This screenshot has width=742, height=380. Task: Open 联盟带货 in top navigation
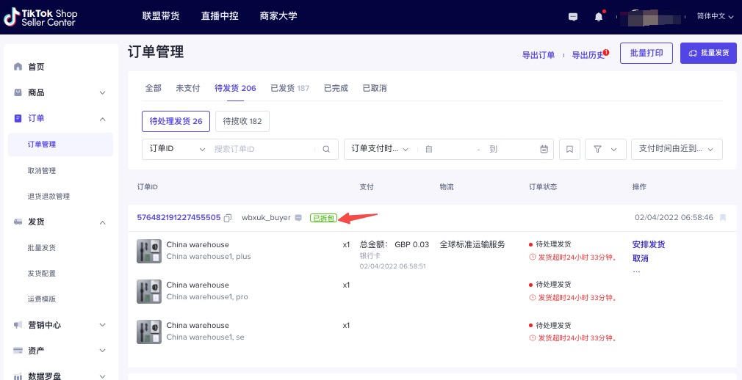pyautogui.click(x=161, y=16)
